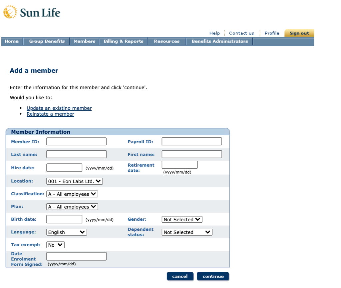
Task: Open the Plan dropdown
Action: point(72,207)
